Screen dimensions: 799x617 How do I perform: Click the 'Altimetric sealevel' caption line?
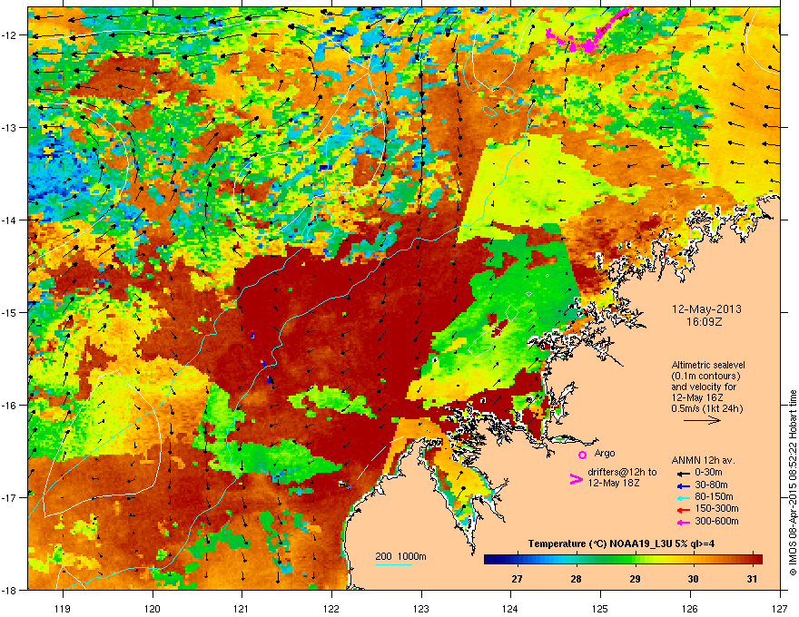(x=708, y=365)
